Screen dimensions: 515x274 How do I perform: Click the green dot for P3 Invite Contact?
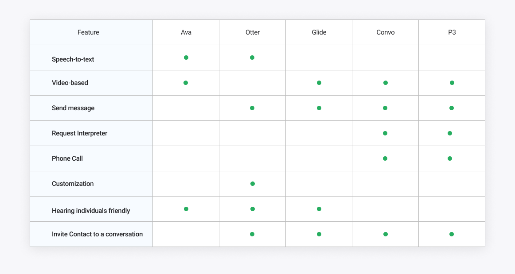[x=452, y=234]
